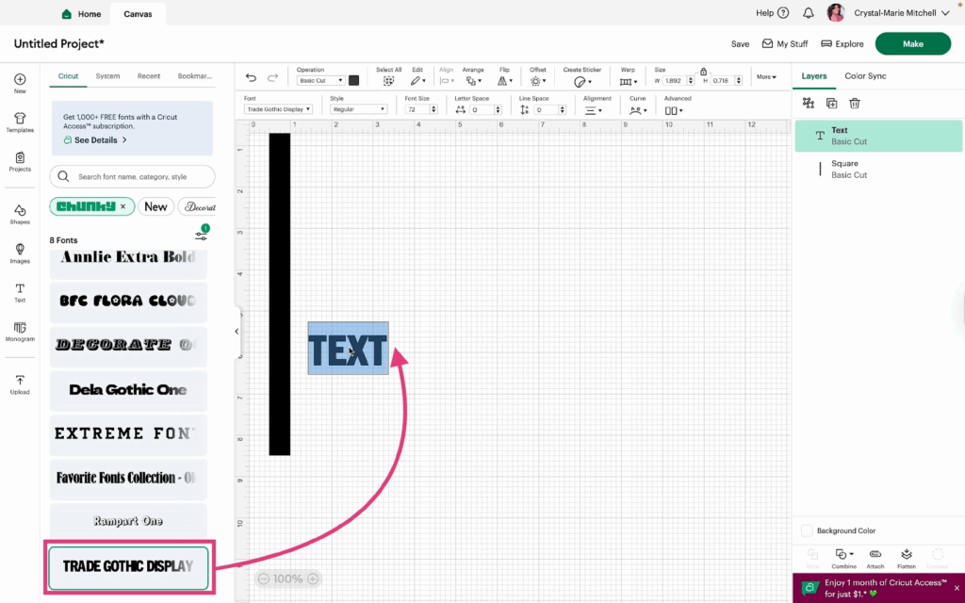Click the Help icon
Viewport: 965px width, 603px height.
[x=783, y=13]
